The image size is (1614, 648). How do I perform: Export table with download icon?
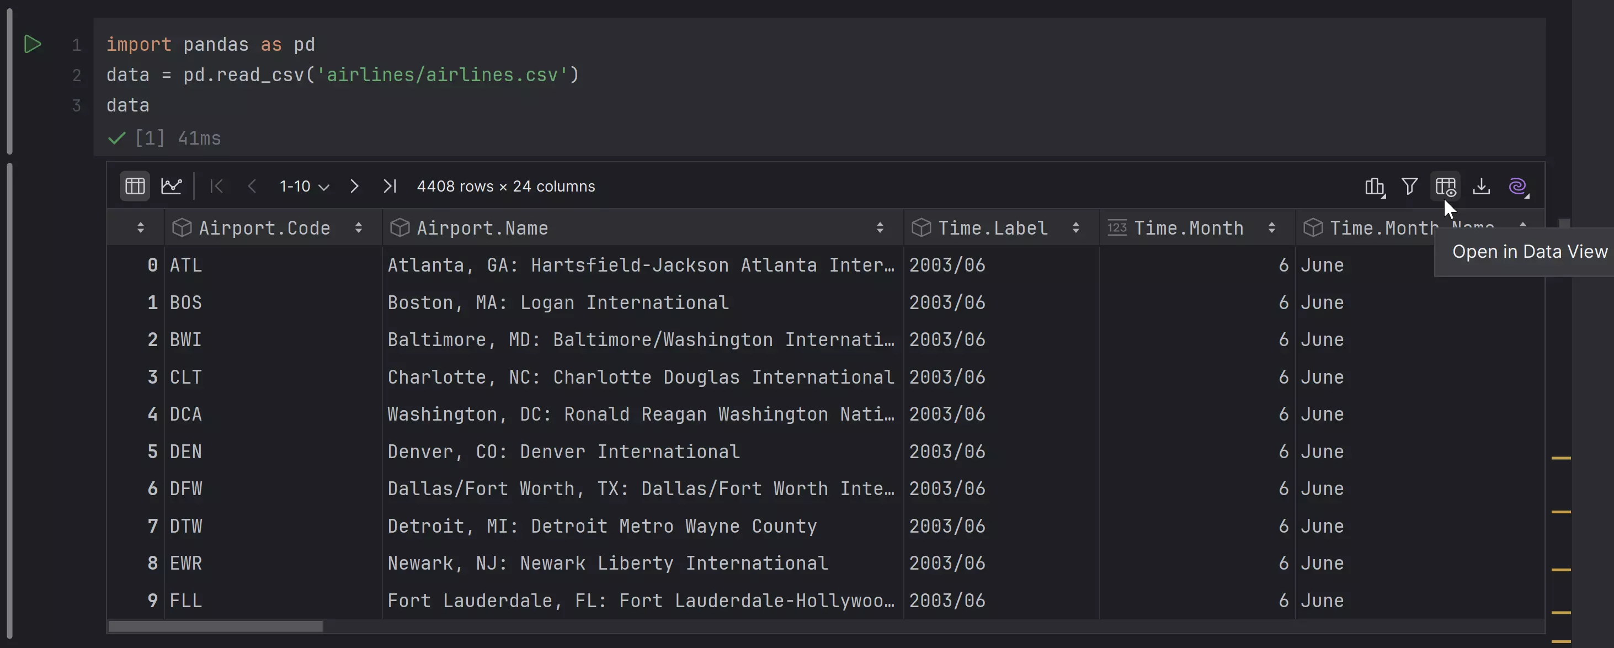click(1481, 186)
